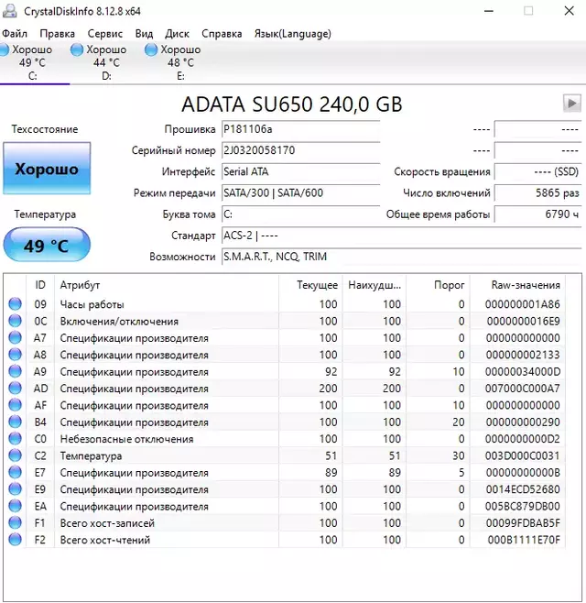Open the Справка menu
Viewport: 586px width, 603px height.
point(222,34)
